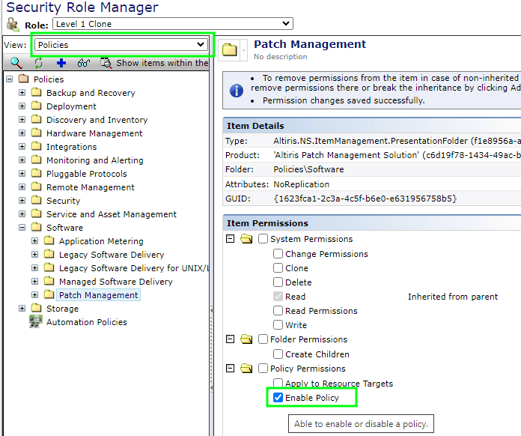Click the Hardware Management folder icon

(36, 133)
